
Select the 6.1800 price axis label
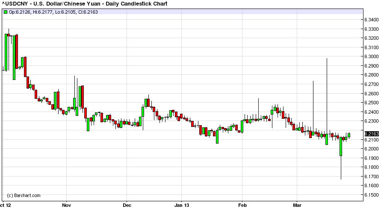[372, 167]
